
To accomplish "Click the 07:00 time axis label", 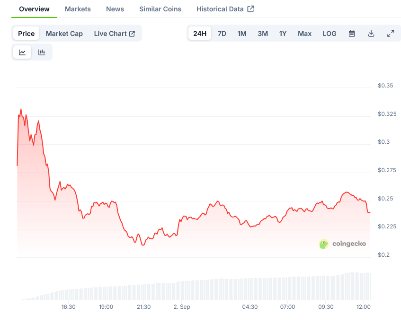I will click(287, 307).
